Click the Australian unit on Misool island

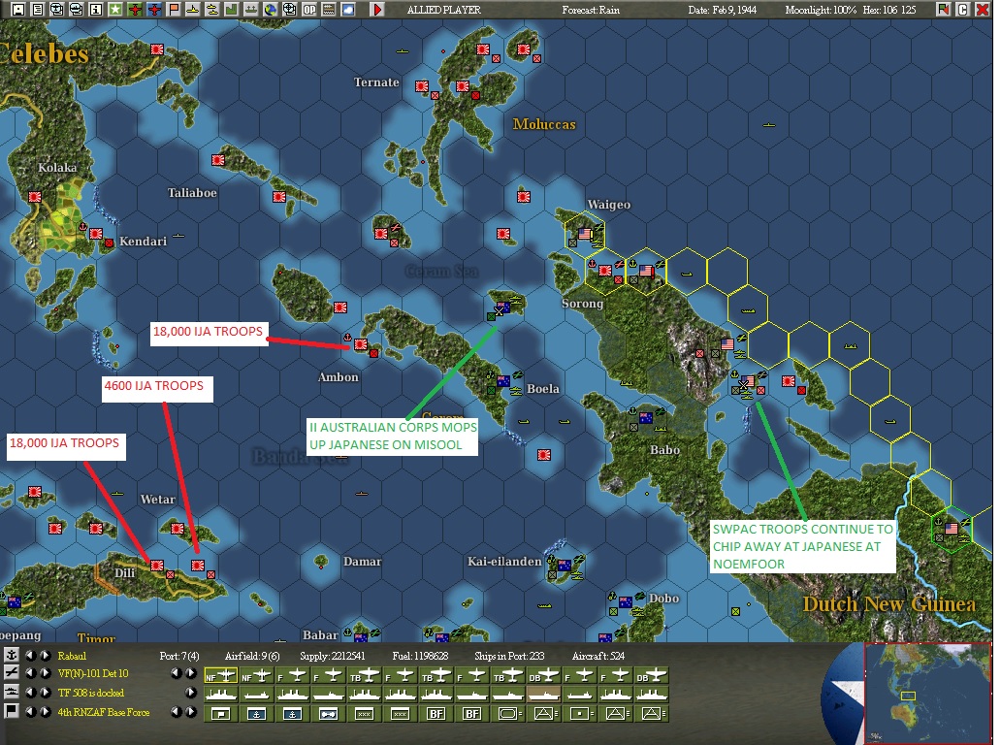point(502,308)
